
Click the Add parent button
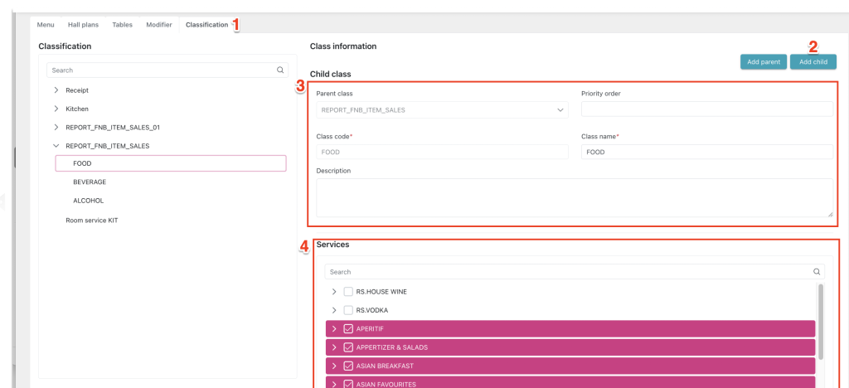point(763,62)
